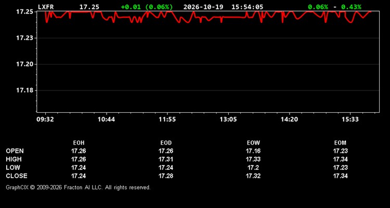Click the EOM CLOSE value 17.34
The height and width of the screenshot is (208, 390).
click(x=341, y=176)
